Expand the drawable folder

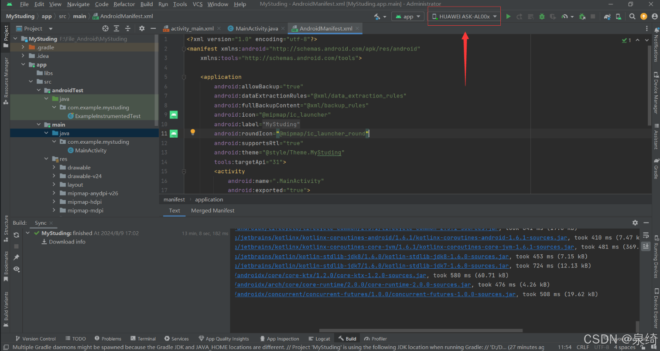point(54,167)
